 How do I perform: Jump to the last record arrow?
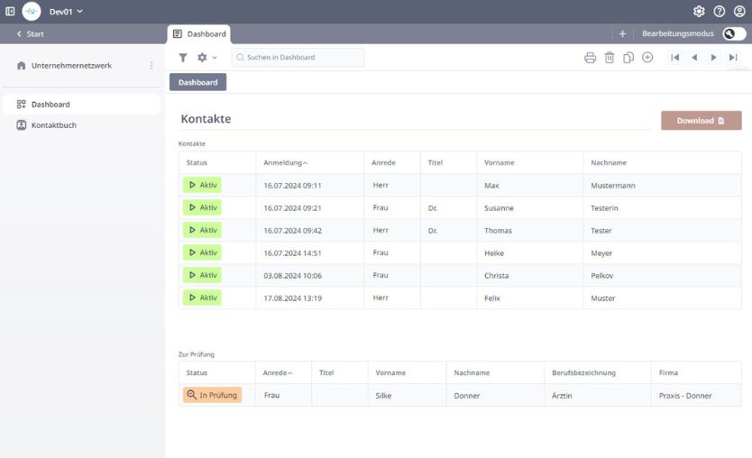(x=733, y=58)
